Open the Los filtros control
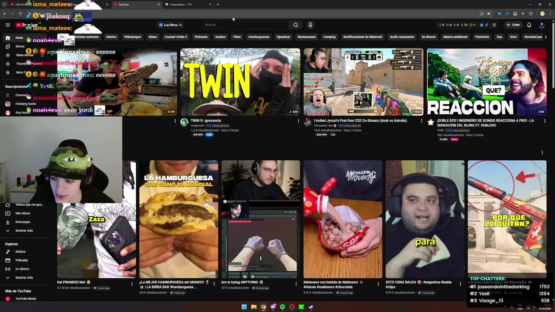The height and width of the screenshot is (312, 555). (170, 25)
